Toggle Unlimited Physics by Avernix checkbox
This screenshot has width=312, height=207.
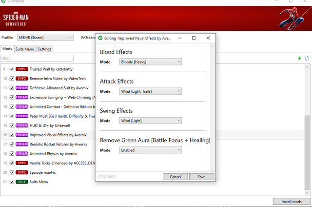pyautogui.click(x=12, y=154)
